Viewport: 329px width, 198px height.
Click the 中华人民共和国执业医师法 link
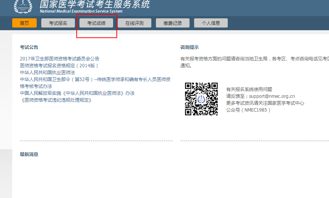tap(47, 72)
